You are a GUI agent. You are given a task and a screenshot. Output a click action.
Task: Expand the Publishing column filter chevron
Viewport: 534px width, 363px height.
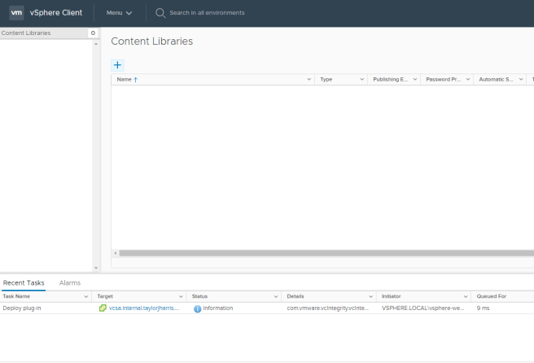(414, 80)
